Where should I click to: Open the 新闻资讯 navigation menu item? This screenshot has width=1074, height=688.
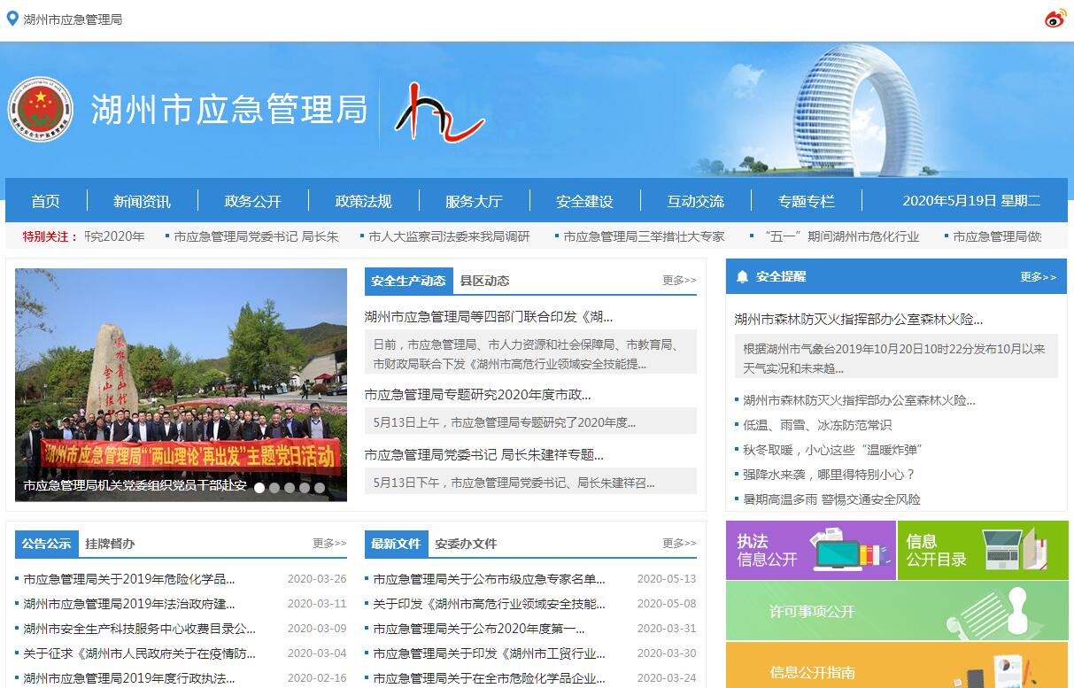click(142, 201)
